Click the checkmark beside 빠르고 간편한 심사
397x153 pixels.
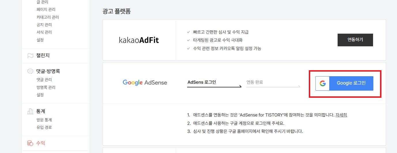(x=188, y=32)
